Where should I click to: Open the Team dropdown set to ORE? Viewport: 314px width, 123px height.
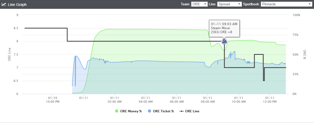pos(199,4)
